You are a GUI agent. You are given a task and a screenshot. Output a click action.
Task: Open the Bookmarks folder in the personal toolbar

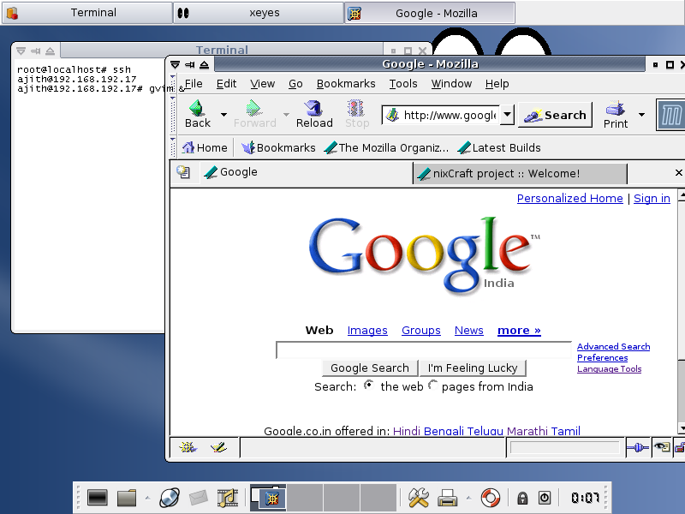[x=278, y=147]
